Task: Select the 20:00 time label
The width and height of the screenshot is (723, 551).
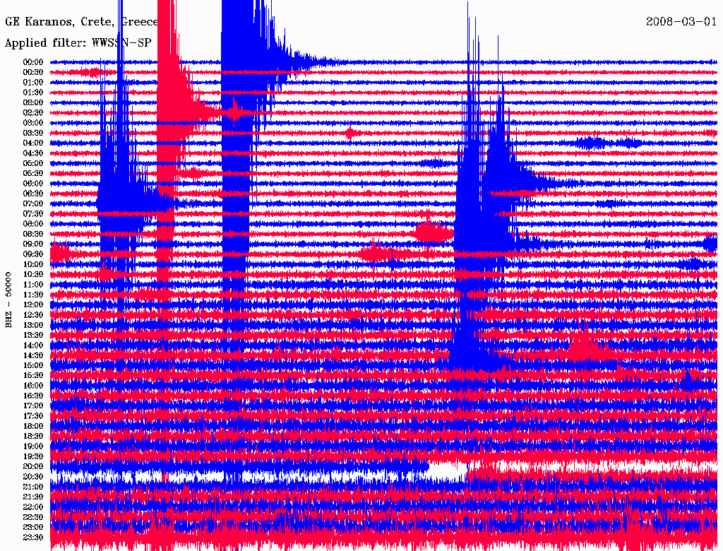Action: coord(33,467)
